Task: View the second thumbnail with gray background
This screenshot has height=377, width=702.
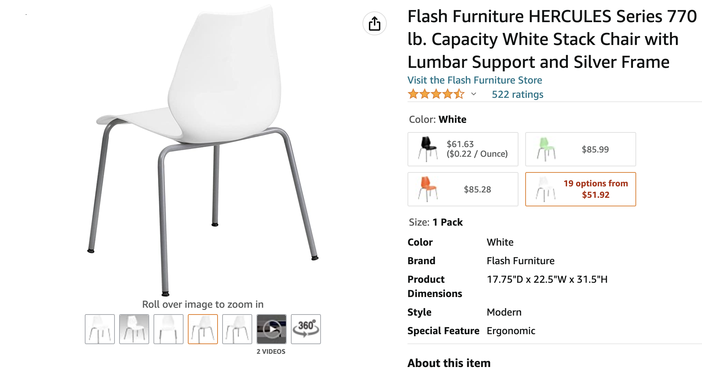Action: click(x=134, y=329)
